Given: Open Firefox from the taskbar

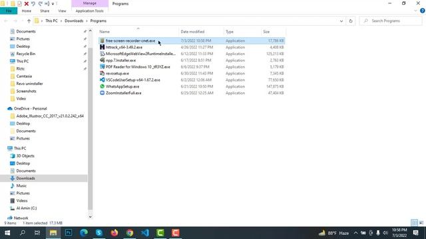Looking at the screenshot, I should pyautogui.click(x=114, y=233).
